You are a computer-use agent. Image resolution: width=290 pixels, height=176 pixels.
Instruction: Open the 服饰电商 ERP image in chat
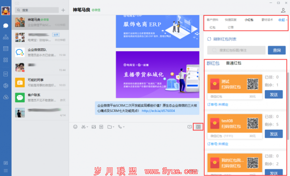coord(158,31)
